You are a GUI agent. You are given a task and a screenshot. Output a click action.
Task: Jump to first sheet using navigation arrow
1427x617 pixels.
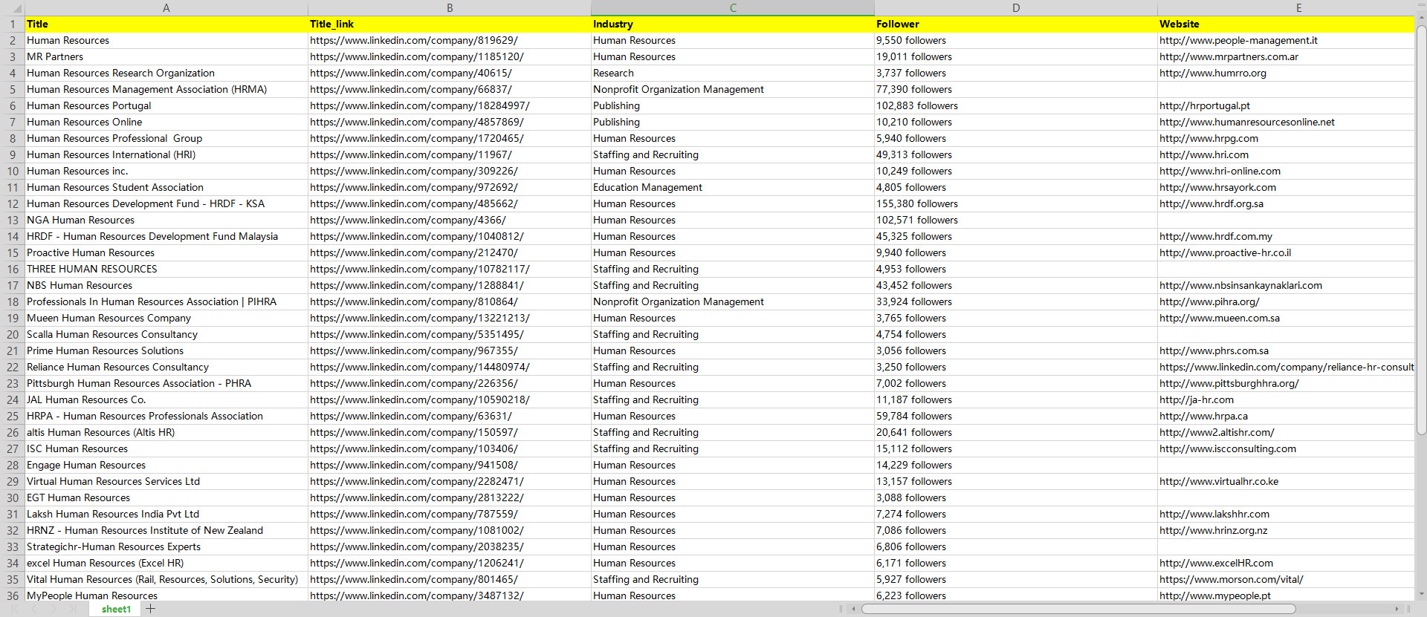coord(15,609)
